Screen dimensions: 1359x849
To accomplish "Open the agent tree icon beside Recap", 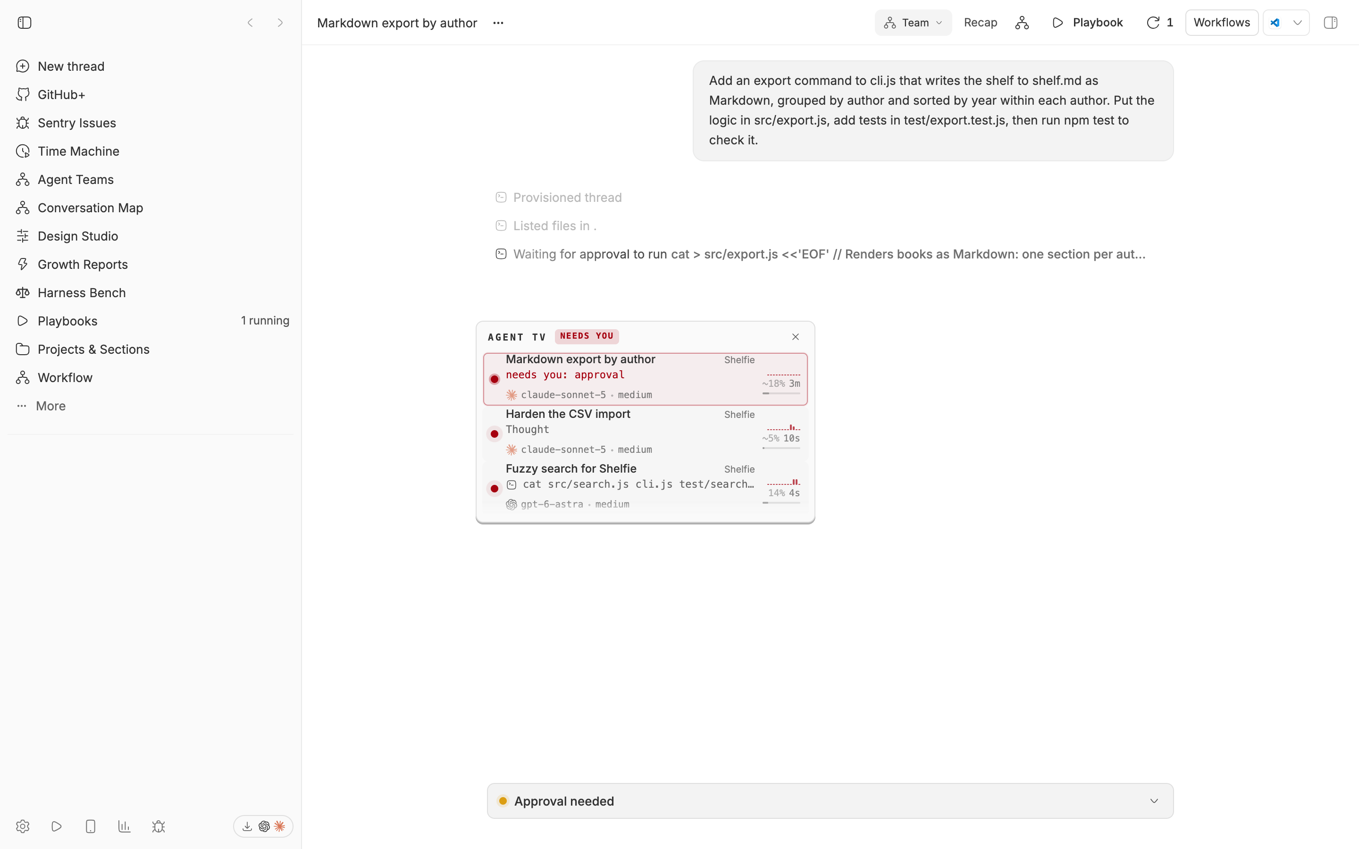I will (1022, 23).
